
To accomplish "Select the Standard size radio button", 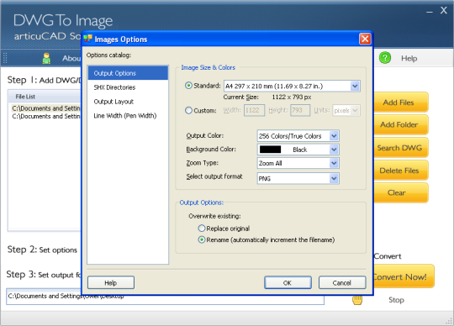I will [x=188, y=86].
